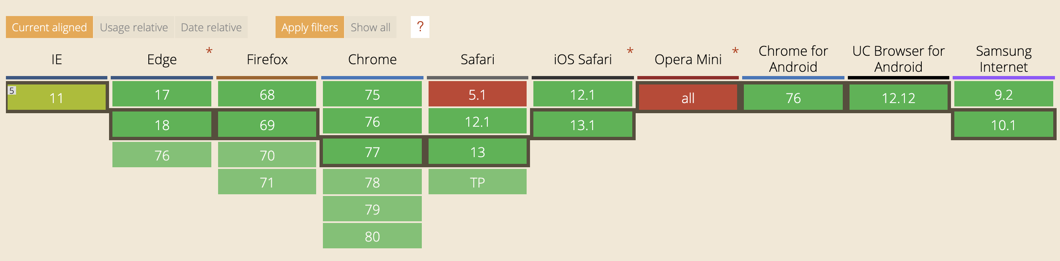This screenshot has width=1060, height=261.
Task: Select the Chrome 77 current version cell
Action: tap(372, 152)
